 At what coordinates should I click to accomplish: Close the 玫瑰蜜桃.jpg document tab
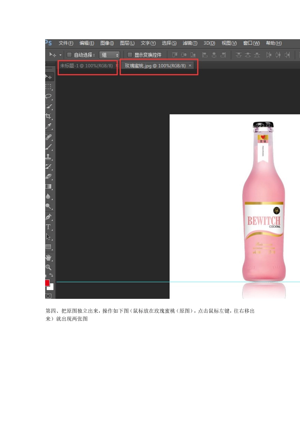190,65
